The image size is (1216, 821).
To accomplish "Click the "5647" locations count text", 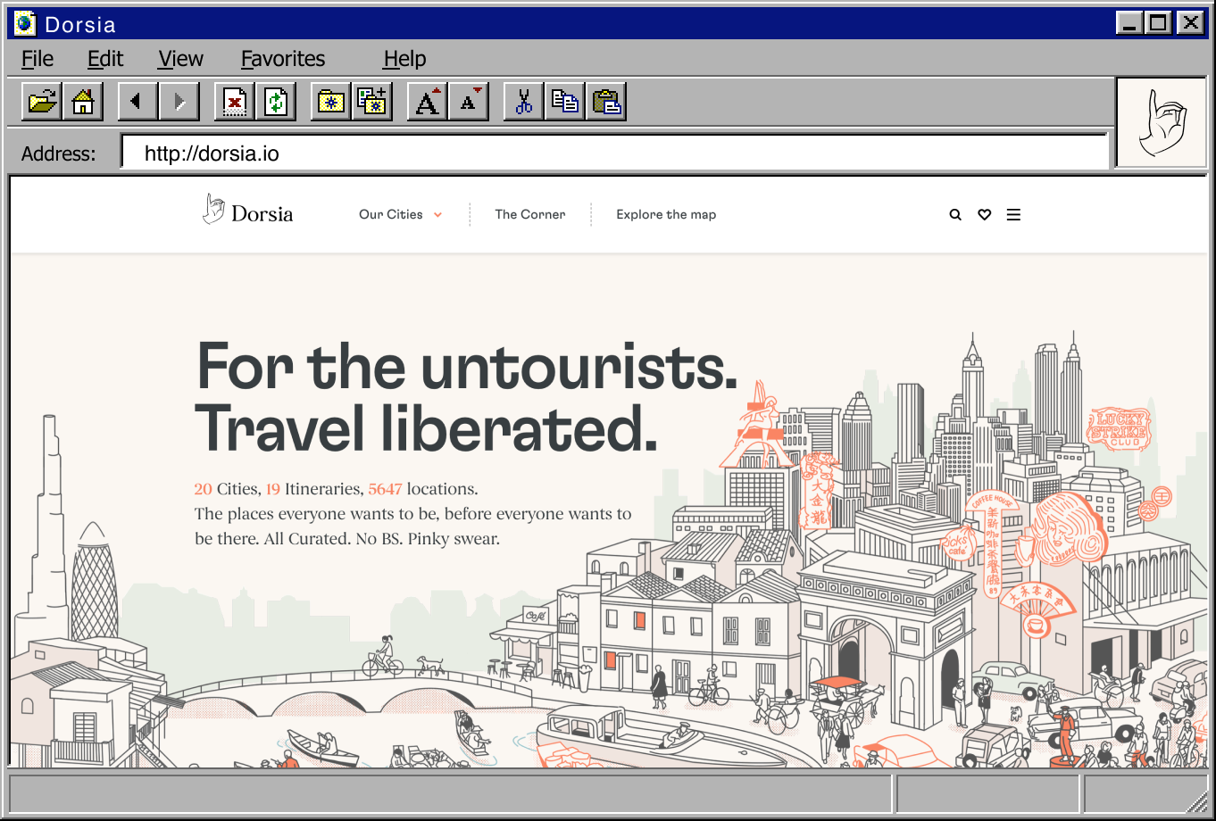I will 385,489.
